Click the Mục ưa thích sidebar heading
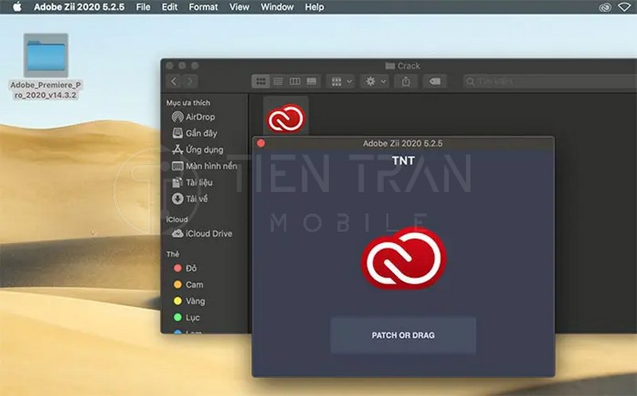 pyautogui.click(x=188, y=103)
